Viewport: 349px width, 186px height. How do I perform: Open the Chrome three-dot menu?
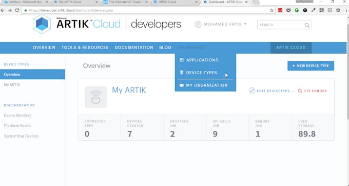[x=347, y=10]
